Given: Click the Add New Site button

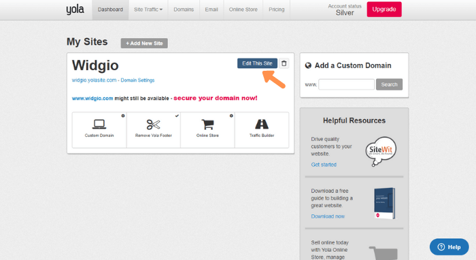Looking at the screenshot, I should coord(144,43).
